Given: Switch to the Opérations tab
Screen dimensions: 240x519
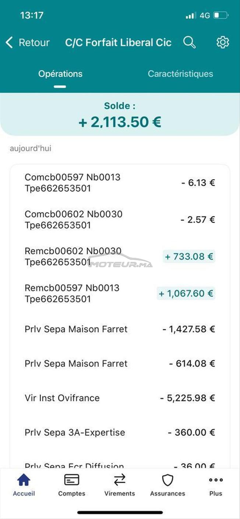Looking at the screenshot, I should click(x=60, y=74).
